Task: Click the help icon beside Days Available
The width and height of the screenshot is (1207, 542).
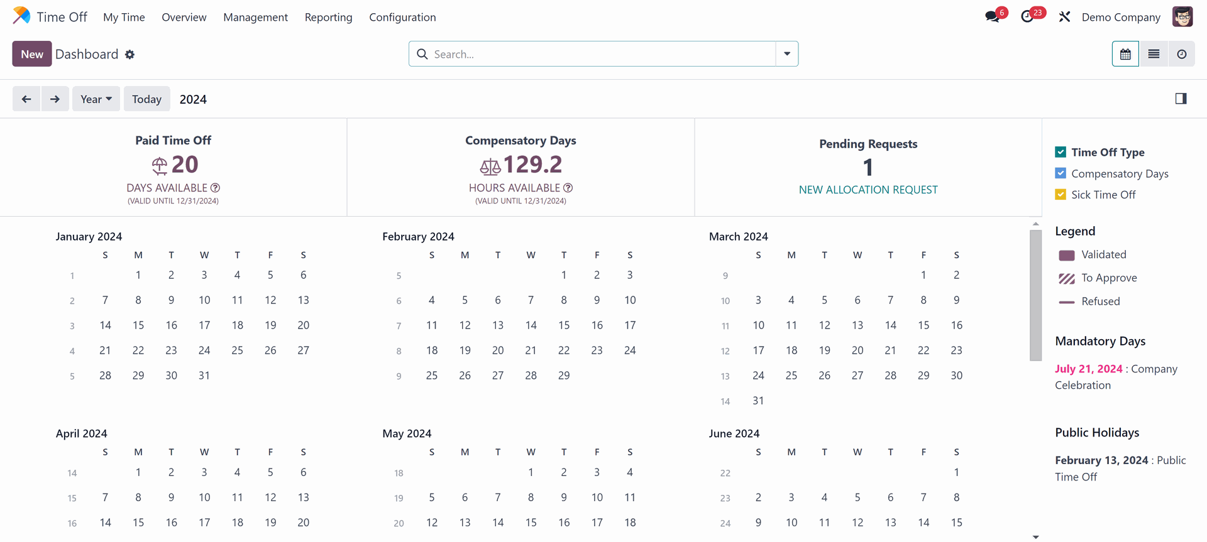Action: [216, 188]
